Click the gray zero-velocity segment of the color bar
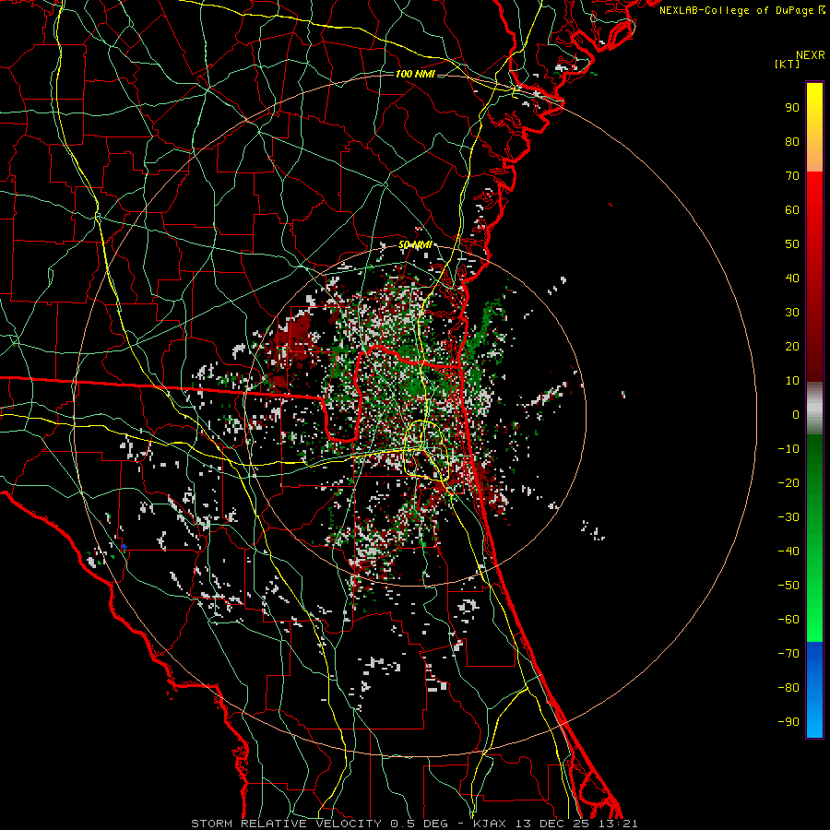 814,408
